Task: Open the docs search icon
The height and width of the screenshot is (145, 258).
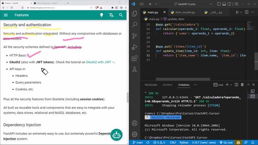Action: [x=121, y=15]
